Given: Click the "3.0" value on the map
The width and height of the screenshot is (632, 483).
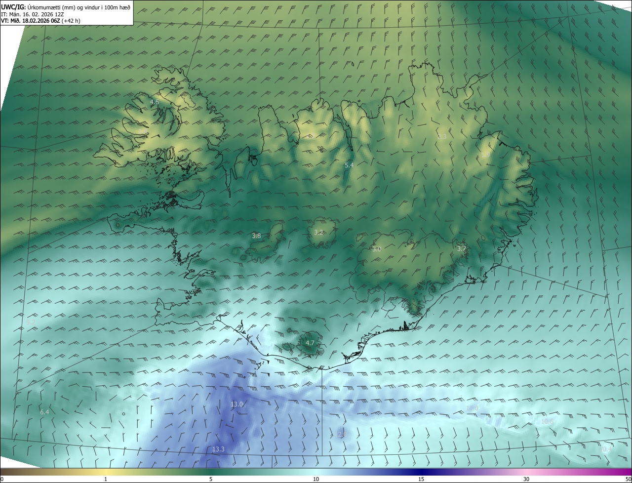Looking at the screenshot, I should tap(377, 249).
